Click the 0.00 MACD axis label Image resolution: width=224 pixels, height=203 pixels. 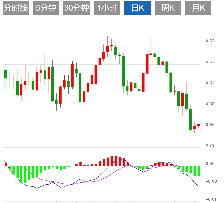[x=210, y=164]
